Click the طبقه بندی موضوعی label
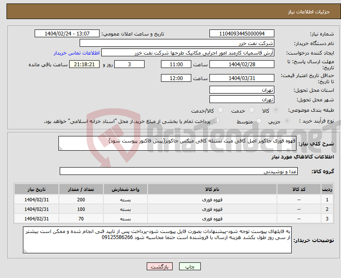Viewport: 341px width, 278px height. pos(311,110)
